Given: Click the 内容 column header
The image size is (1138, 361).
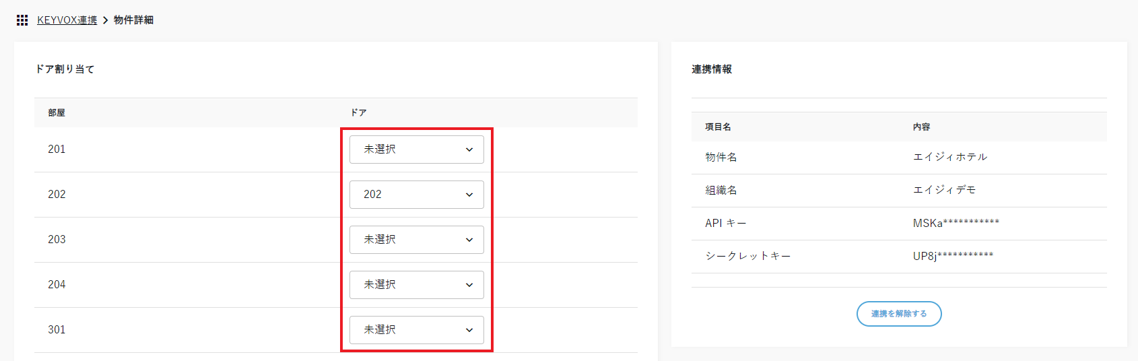Looking at the screenshot, I should click(921, 127).
